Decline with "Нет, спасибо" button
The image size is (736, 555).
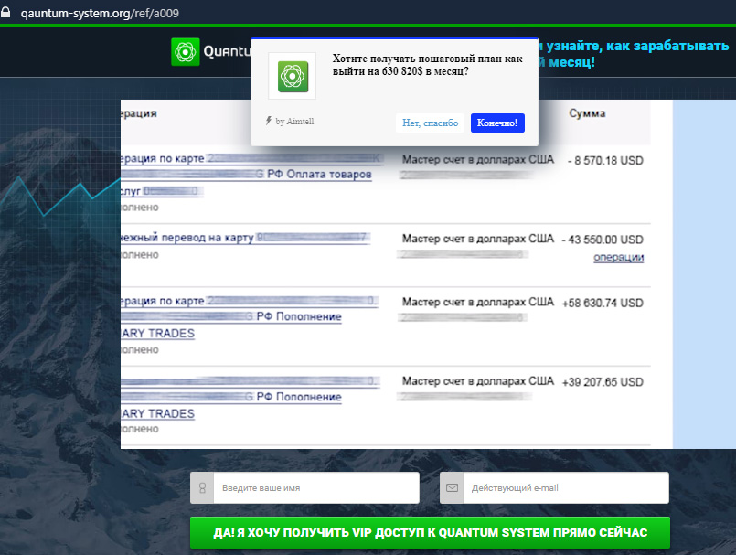pyautogui.click(x=430, y=123)
